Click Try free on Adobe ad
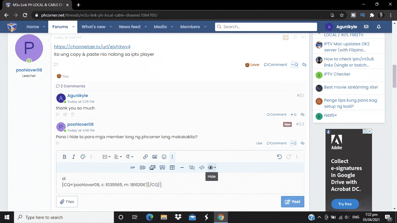The height and width of the screenshot is (223, 397). click(x=345, y=204)
